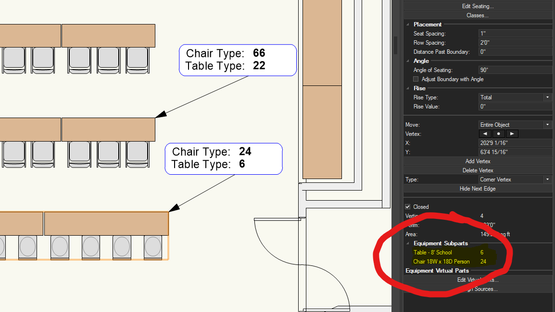
Task: Collapse the Equipment Subparts section
Action: [x=408, y=243]
